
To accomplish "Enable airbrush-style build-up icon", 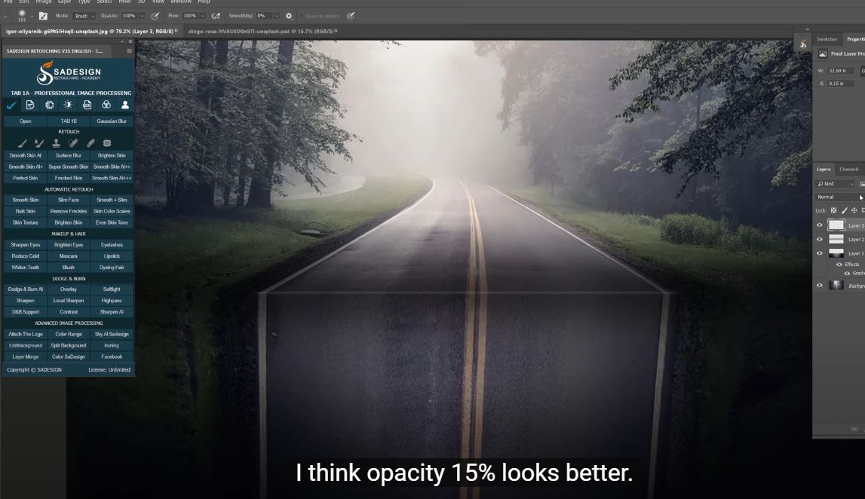I will (x=216, y=16).
